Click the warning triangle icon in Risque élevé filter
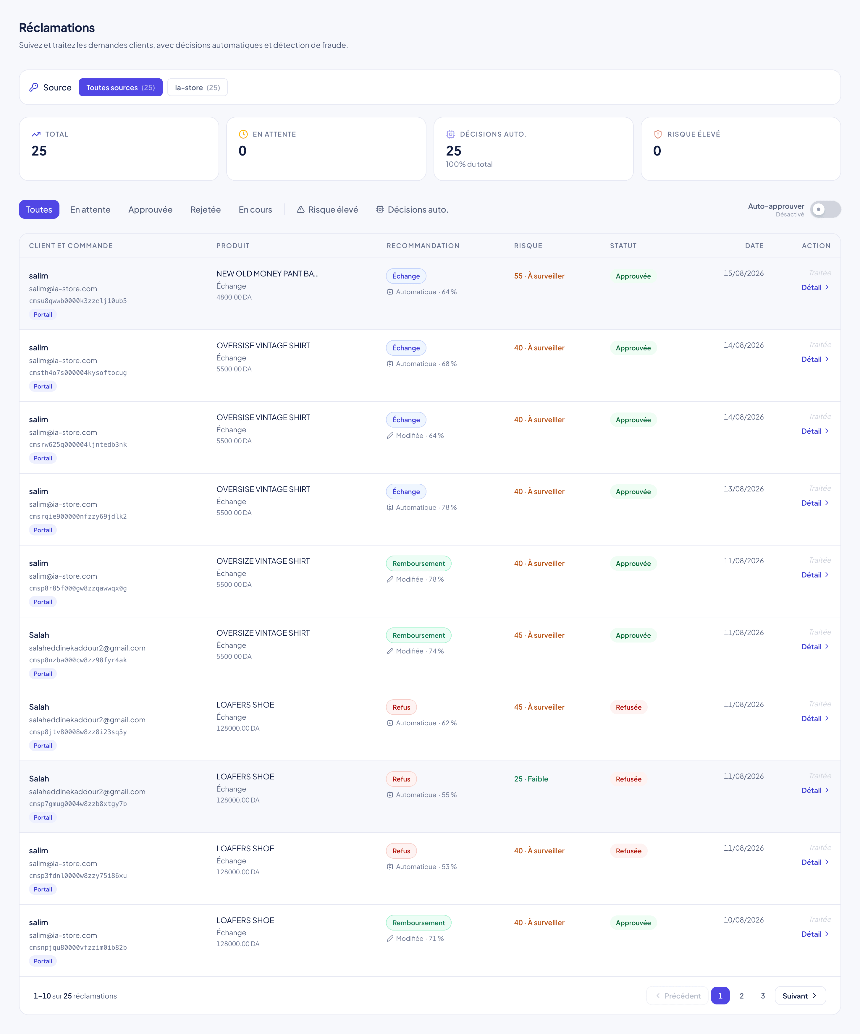 300,209
